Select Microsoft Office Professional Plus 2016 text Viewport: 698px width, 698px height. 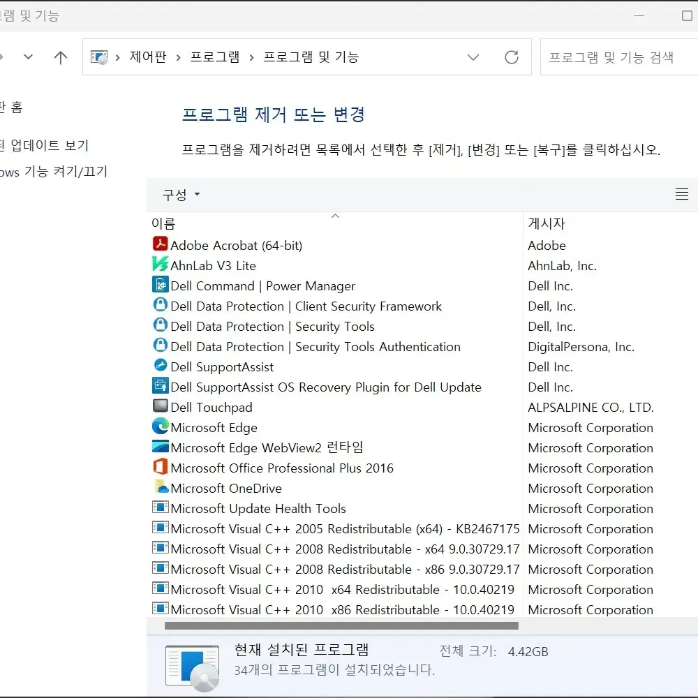[x=282, y=468]
